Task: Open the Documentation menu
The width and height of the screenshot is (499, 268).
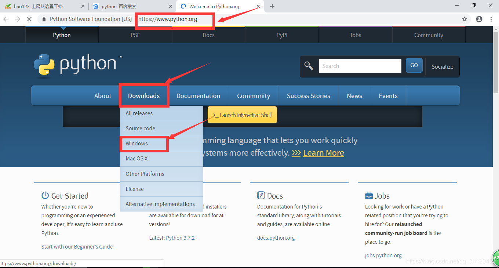Action: pyautogui.click(x=198, y=96)
